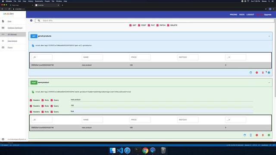
Task: Click the LOGOUT link in header
Action: click(x=250, y=15)
